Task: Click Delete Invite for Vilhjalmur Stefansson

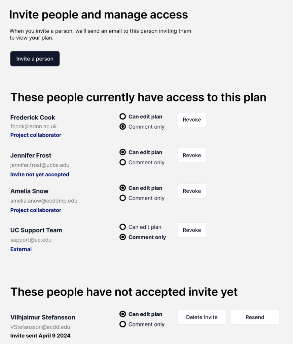Action: [202, 317]
